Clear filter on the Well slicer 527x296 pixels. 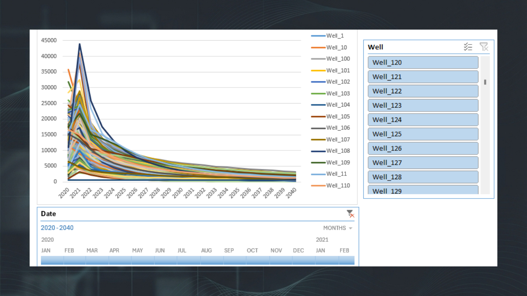tap(484, 47)
